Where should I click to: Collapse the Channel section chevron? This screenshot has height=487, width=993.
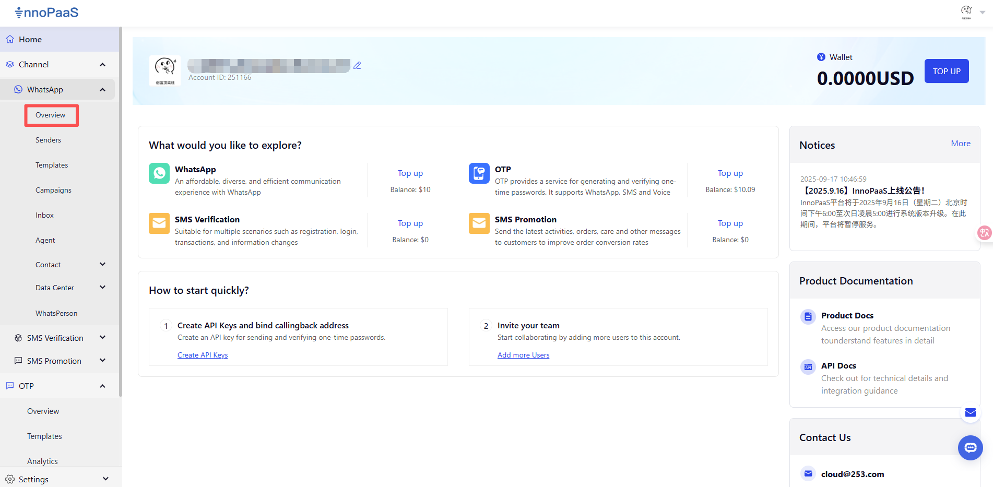coord(102,64)
